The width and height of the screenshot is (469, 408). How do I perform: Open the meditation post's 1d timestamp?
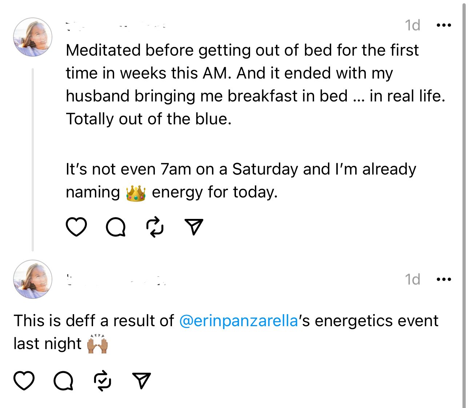[x=413, y=25]
